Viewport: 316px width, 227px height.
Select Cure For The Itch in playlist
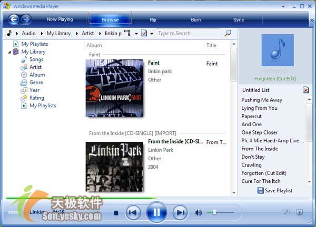coord(261,181)
